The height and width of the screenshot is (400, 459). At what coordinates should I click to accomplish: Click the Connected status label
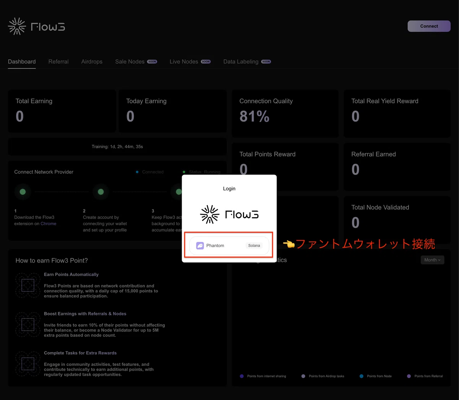(x=153, y=172)
